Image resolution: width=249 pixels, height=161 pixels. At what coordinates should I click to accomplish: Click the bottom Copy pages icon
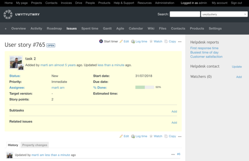tap(166, 136)
